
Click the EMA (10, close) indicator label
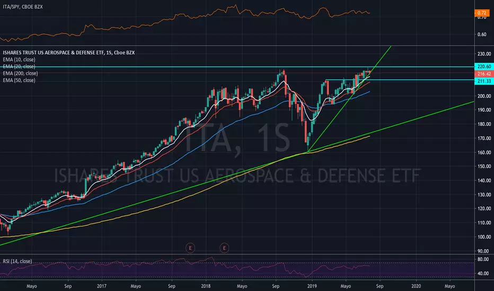[19, 59]
